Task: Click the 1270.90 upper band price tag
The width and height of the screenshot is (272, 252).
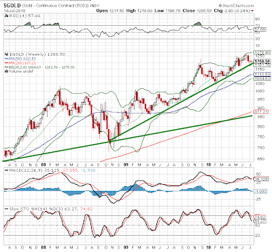Action: [x=262, y=52]
